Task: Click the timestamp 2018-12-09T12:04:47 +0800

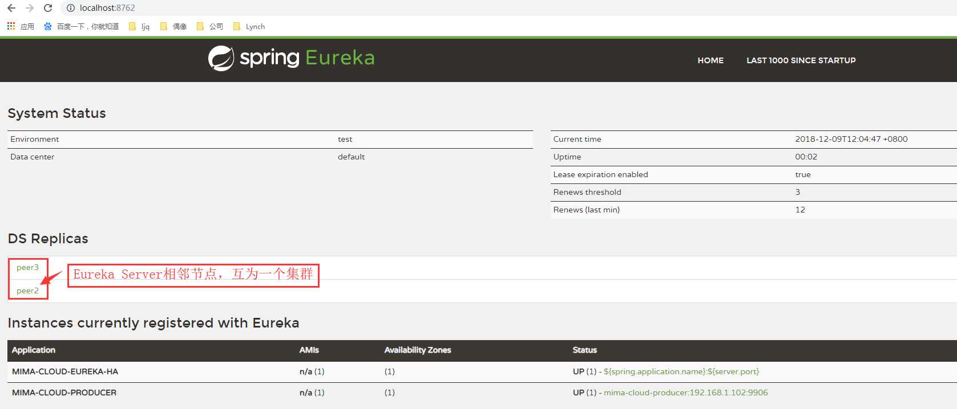Action: [851, 139]
